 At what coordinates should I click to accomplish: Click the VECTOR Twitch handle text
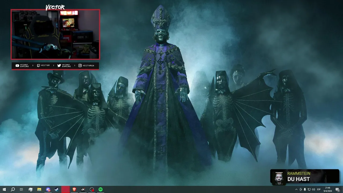click(45, 65)
